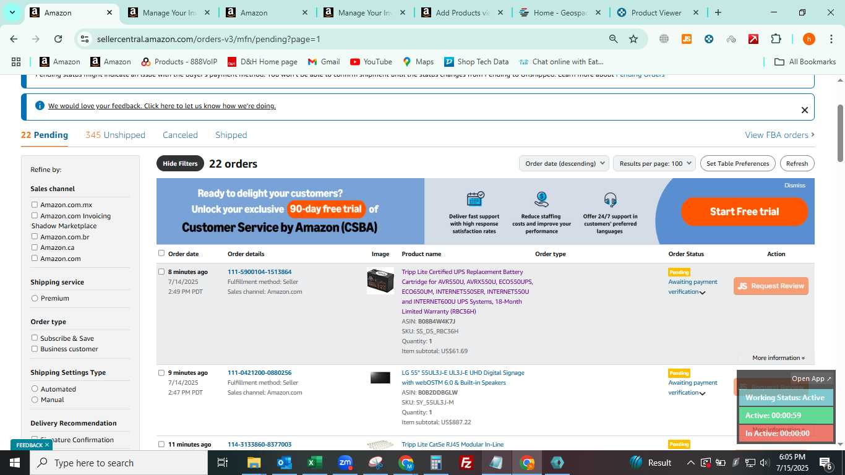Check the Subscribe & Save checkbox
Viewport: 845px width, 475px height.
click(35, 338)
